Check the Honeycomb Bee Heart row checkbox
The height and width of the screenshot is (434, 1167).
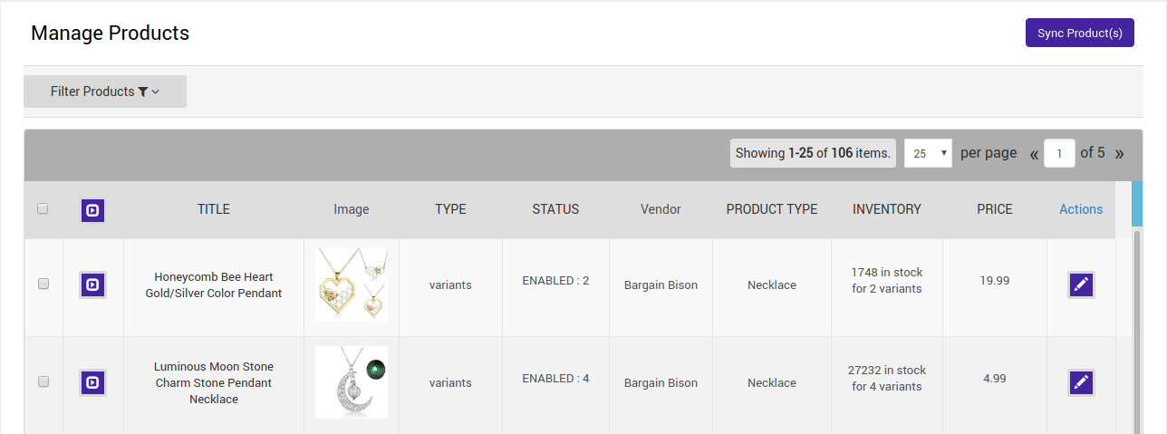tap(43, 285)
